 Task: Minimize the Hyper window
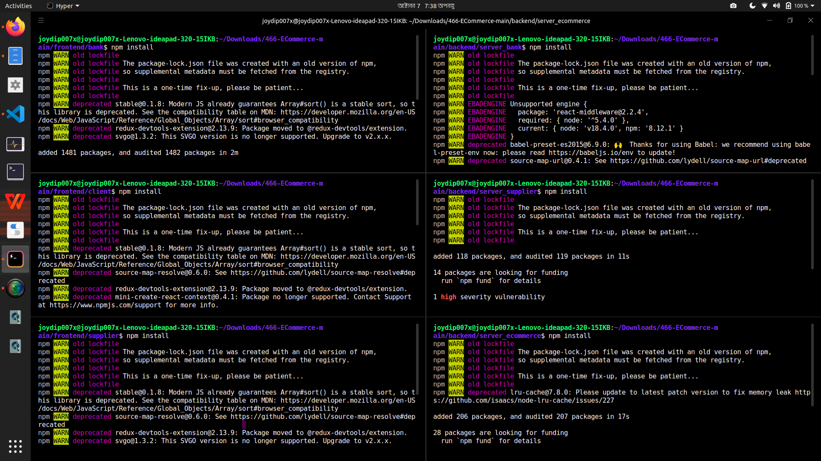(770, 20)
